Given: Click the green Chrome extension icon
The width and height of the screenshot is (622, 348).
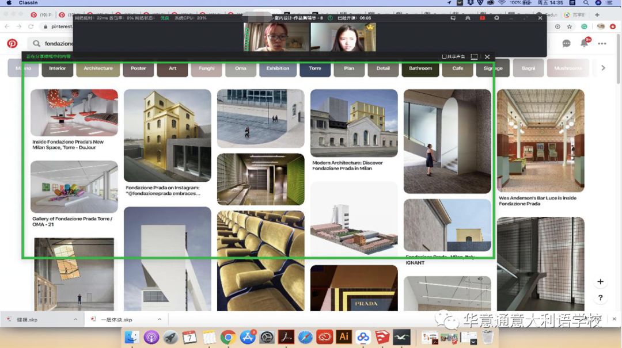Looking at the screenshot, I should click(584, 26).
